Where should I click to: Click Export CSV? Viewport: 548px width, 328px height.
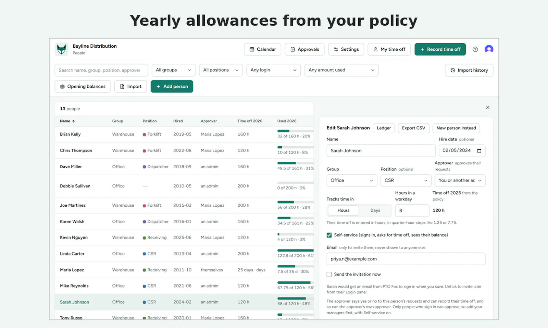413,128
